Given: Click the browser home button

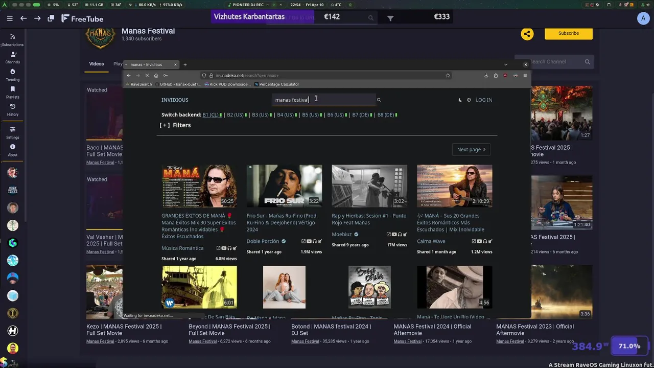Looking at the screenshot, I should [156, 75].
